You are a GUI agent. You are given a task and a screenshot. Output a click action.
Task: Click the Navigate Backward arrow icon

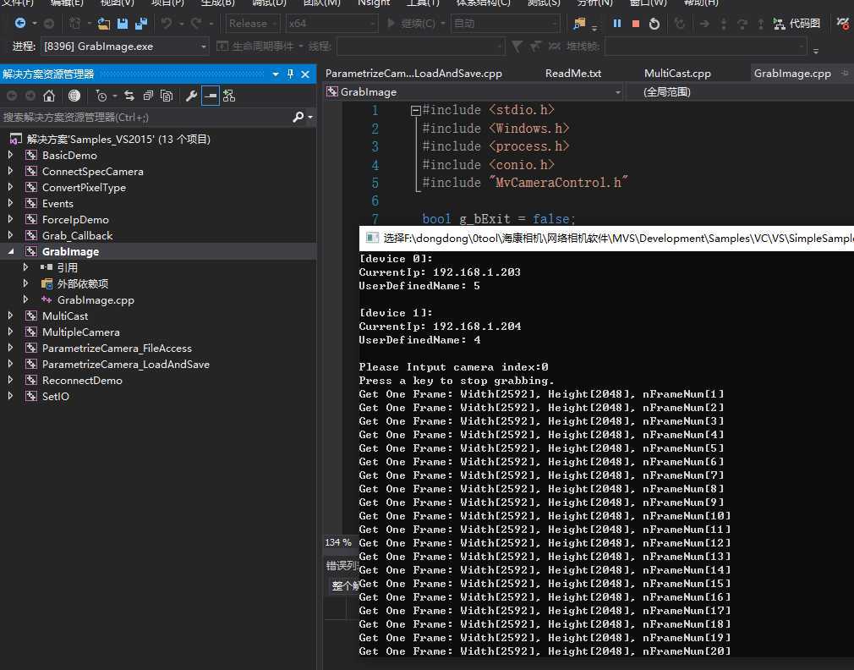tap(20, 24)
